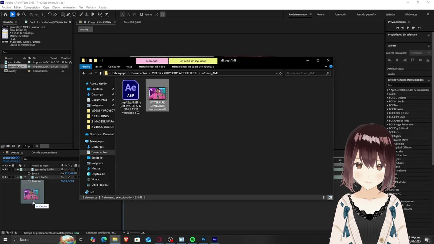The image size is (434, 244).
Task: Select the tmpAEtoAMEProject AEP file thumbnail
Action: (131, 90)
